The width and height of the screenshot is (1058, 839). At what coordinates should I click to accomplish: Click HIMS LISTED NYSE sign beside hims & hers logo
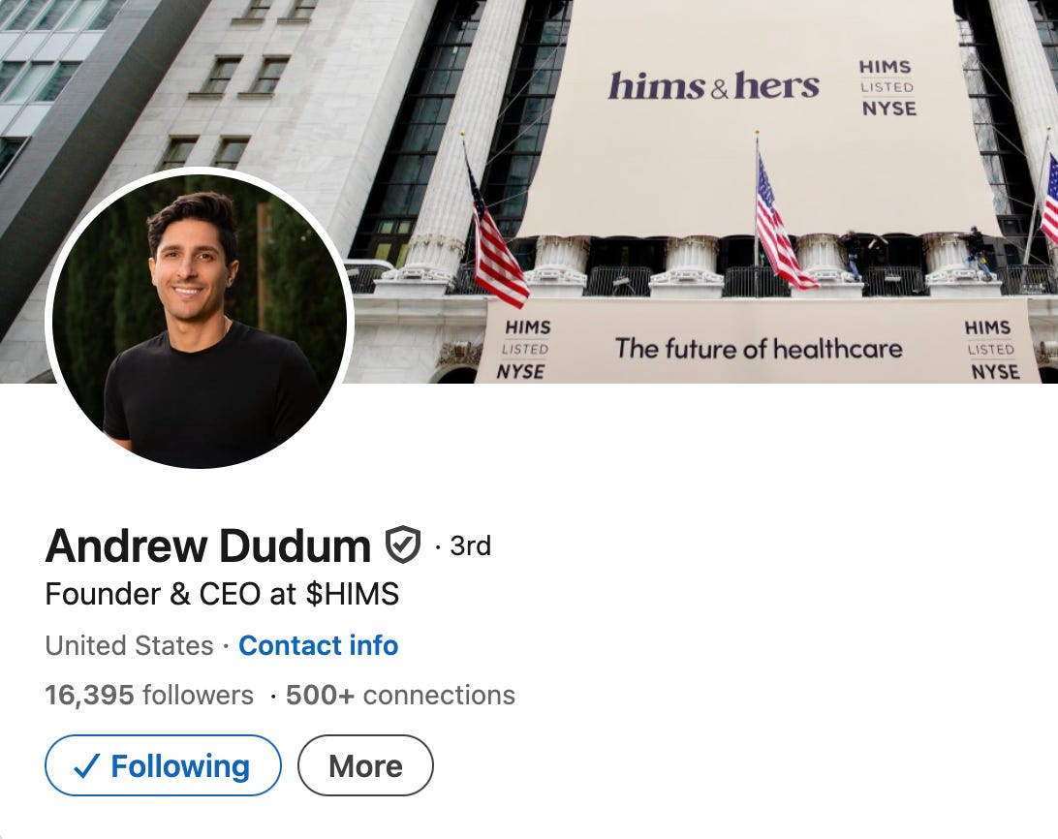887,88
